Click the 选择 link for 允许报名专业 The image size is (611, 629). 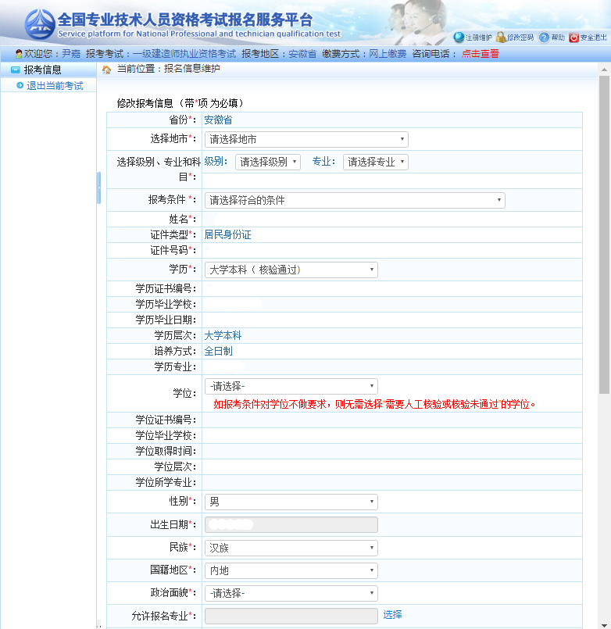tap(392, 615)
